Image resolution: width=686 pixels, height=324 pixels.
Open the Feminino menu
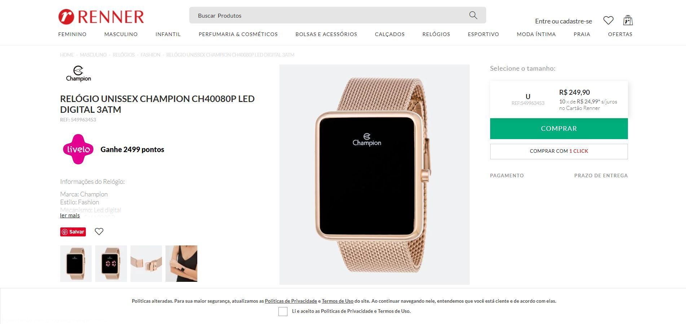pyautogui.click(x=72, y=34)
